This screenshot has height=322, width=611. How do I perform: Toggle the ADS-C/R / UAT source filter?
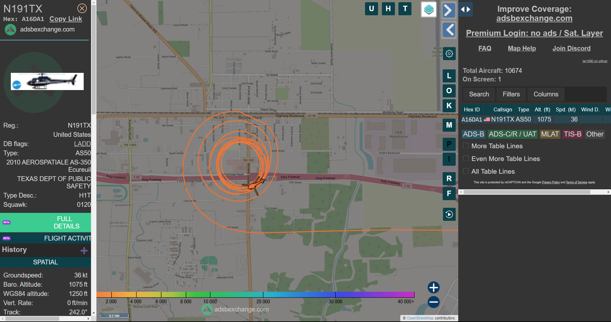click(x=512, y=134)
